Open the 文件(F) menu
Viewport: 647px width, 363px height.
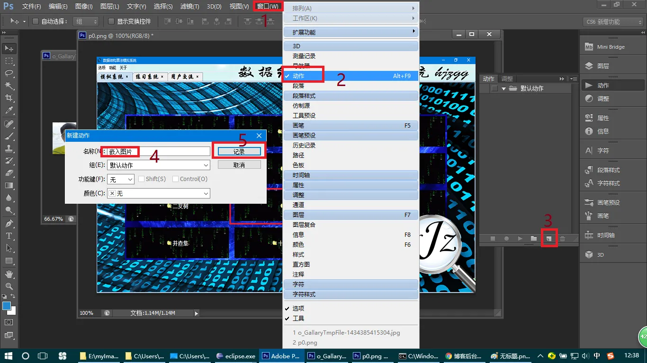click(x=32, y=6)
